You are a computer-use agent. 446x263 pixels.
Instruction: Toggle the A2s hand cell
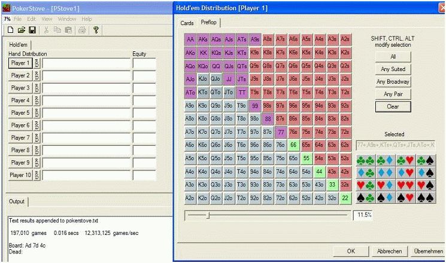tap(345, 39)
